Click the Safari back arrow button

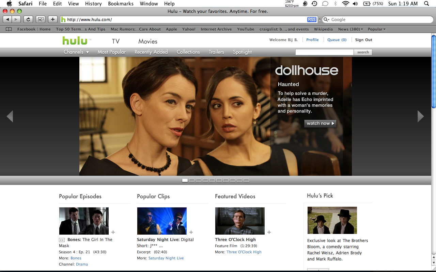[7, 19]
